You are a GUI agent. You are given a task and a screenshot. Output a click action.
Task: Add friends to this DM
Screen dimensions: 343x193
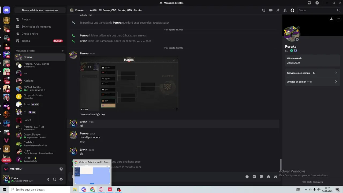coord(285,10)
